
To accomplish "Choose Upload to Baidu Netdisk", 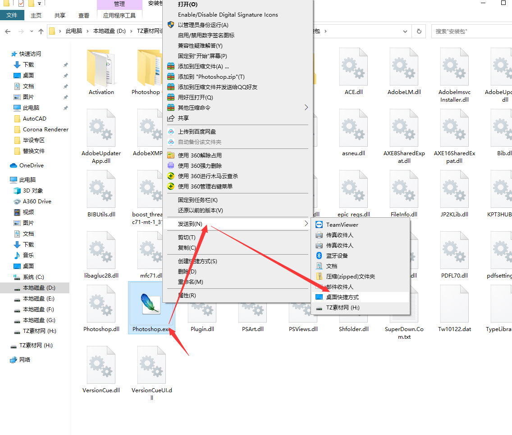I will click(x=238, y=132).
